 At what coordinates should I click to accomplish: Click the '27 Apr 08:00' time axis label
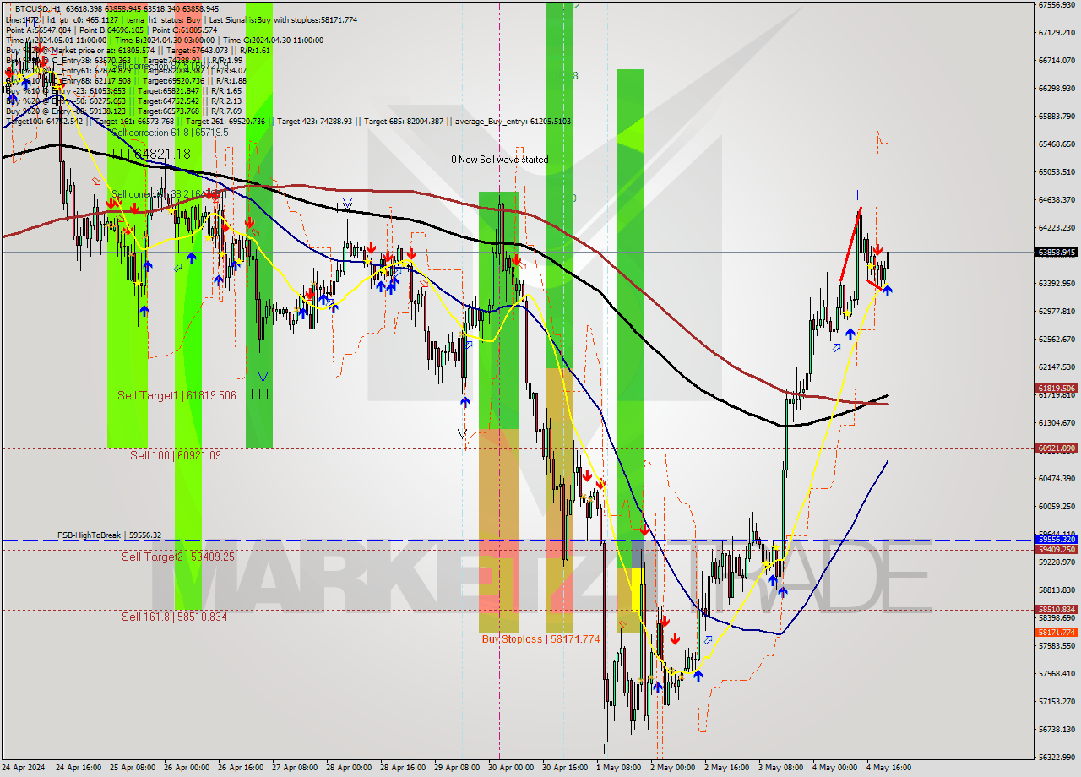click(296, 768)
